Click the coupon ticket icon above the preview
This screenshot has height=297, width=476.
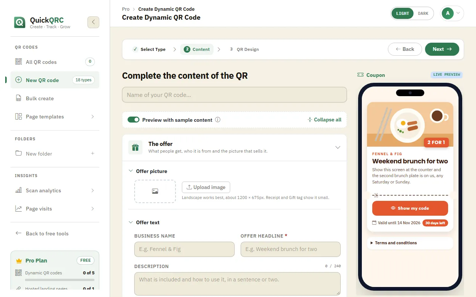click(360, 75)
